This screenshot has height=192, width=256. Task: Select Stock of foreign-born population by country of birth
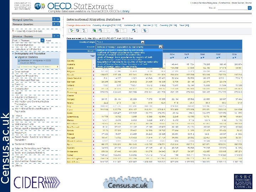pyautogui.click(x=125, y=57)
